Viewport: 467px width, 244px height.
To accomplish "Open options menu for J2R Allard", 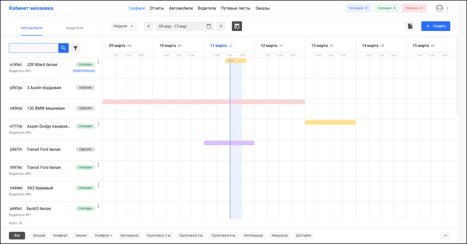I will coord(98,62).
